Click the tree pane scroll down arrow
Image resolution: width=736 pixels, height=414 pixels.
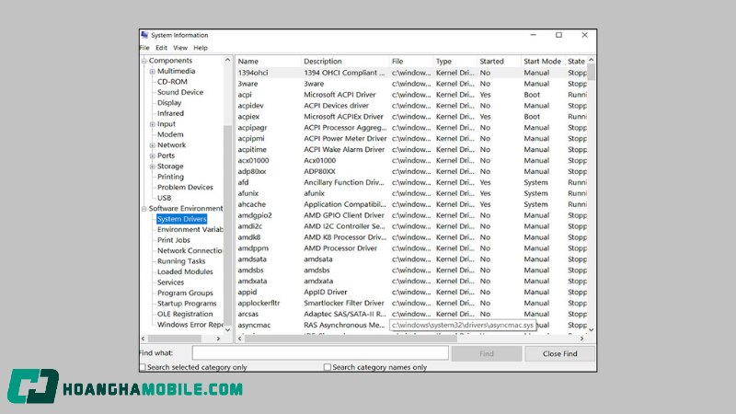[227, 329]
